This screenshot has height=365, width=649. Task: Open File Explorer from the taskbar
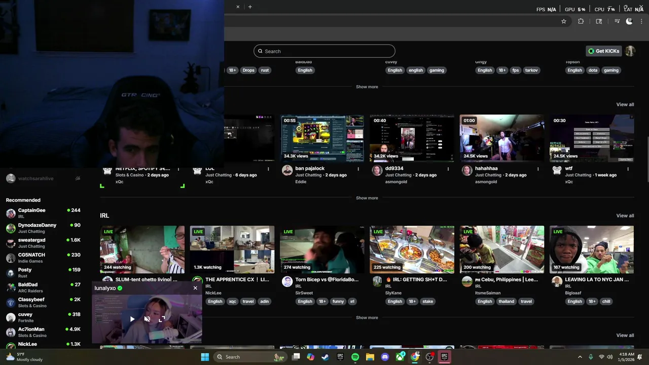pyautogui.click(x=370, y=357)
